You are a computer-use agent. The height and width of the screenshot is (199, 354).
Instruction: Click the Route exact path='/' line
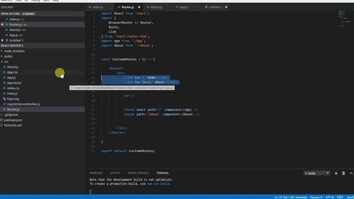coord(160,109)
